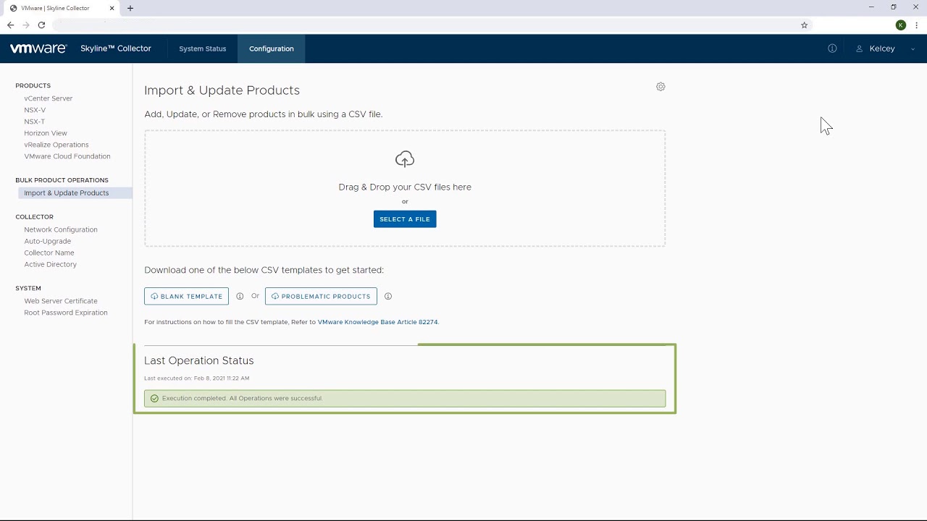Minimize the browser window
Image resolution: width=927 pixels, height=521 pixels.
pos(871,7)
